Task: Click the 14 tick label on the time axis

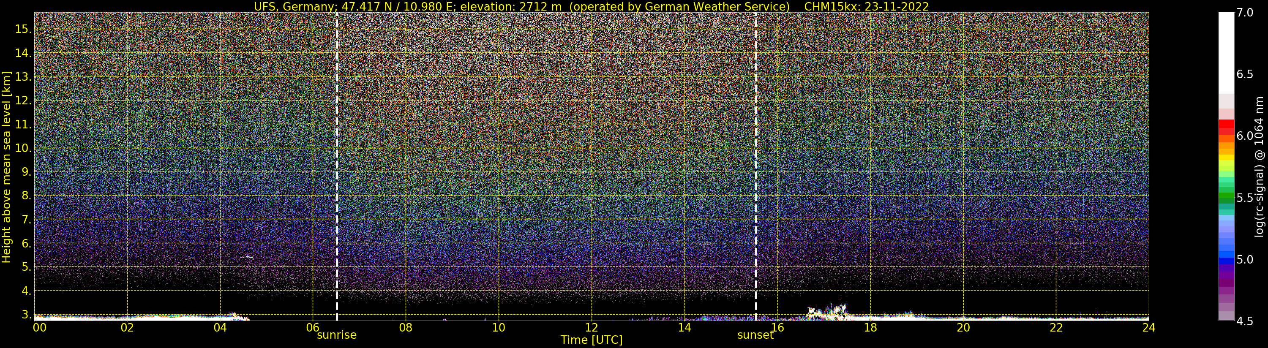Action: pos(684,327)
